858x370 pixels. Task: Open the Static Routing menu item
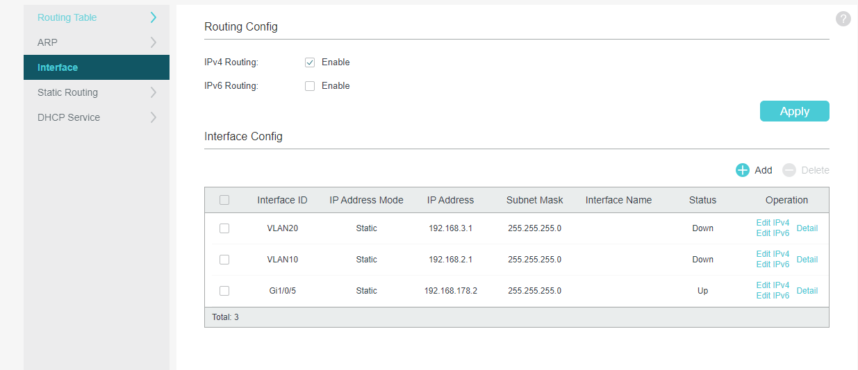click(67, 92)
